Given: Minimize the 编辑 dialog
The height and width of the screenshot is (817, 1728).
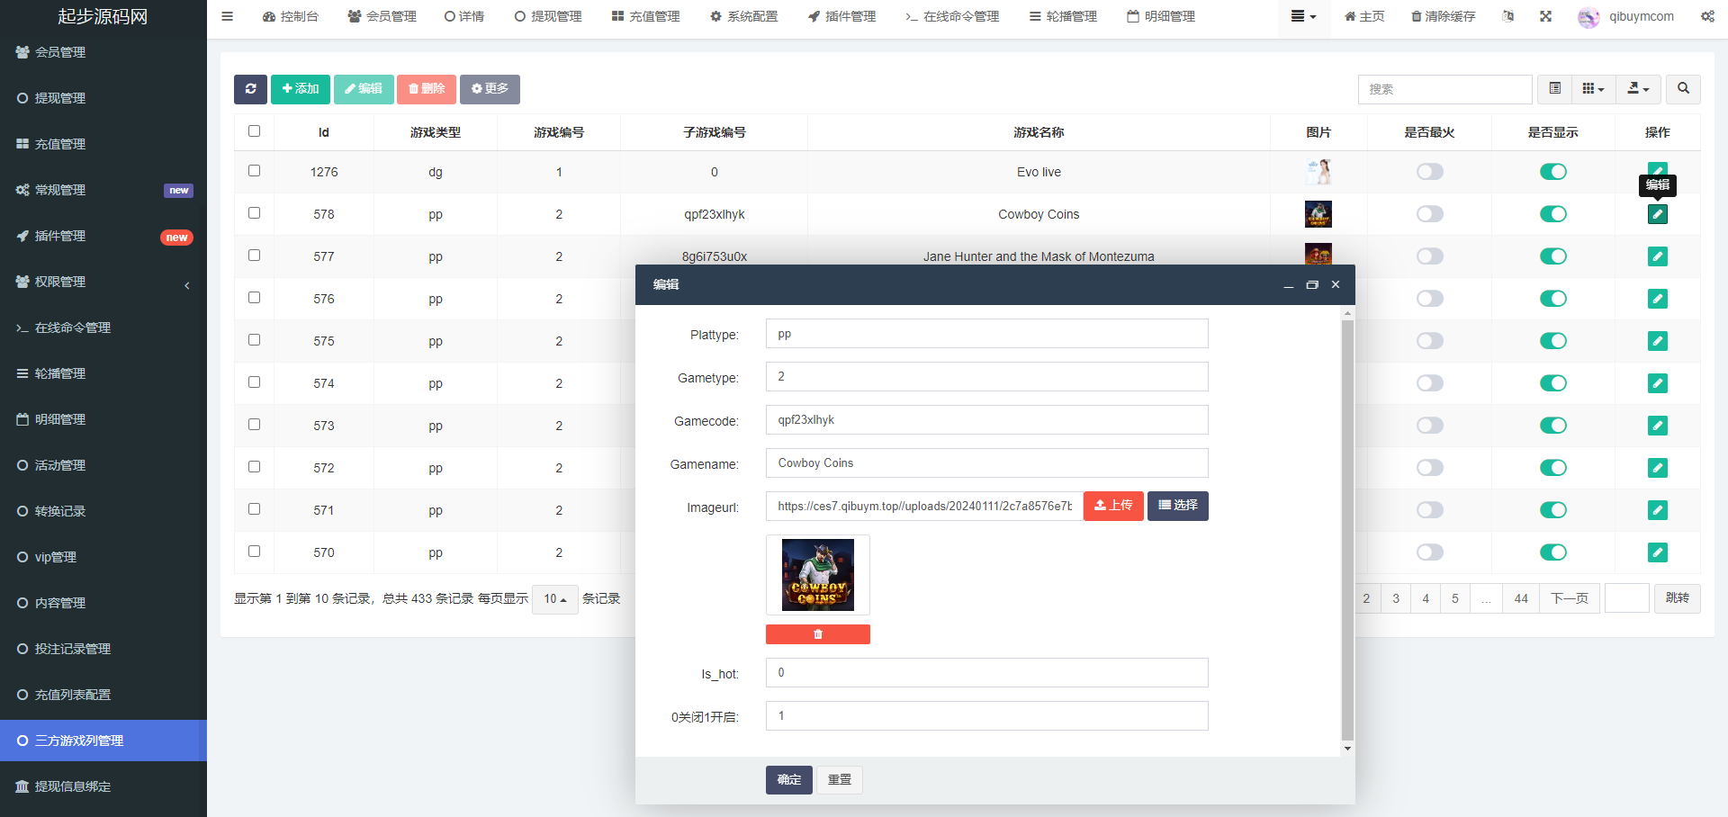Looking at the screenshot, I should click(1289, 285).
